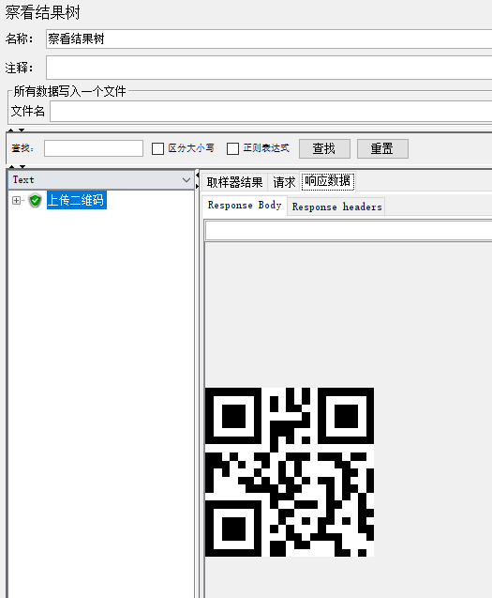The image size is (492, 598).
Task: Click the collapse arrows above the search bar
Action: coord(16,130)
